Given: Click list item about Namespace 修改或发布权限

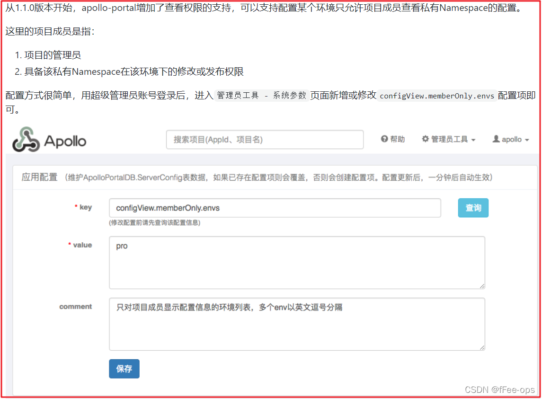Looking at the screenshot, I should 134,71.
